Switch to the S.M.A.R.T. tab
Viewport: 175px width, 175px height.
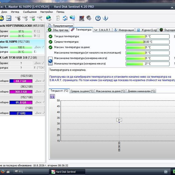click(x=103, y=30)
